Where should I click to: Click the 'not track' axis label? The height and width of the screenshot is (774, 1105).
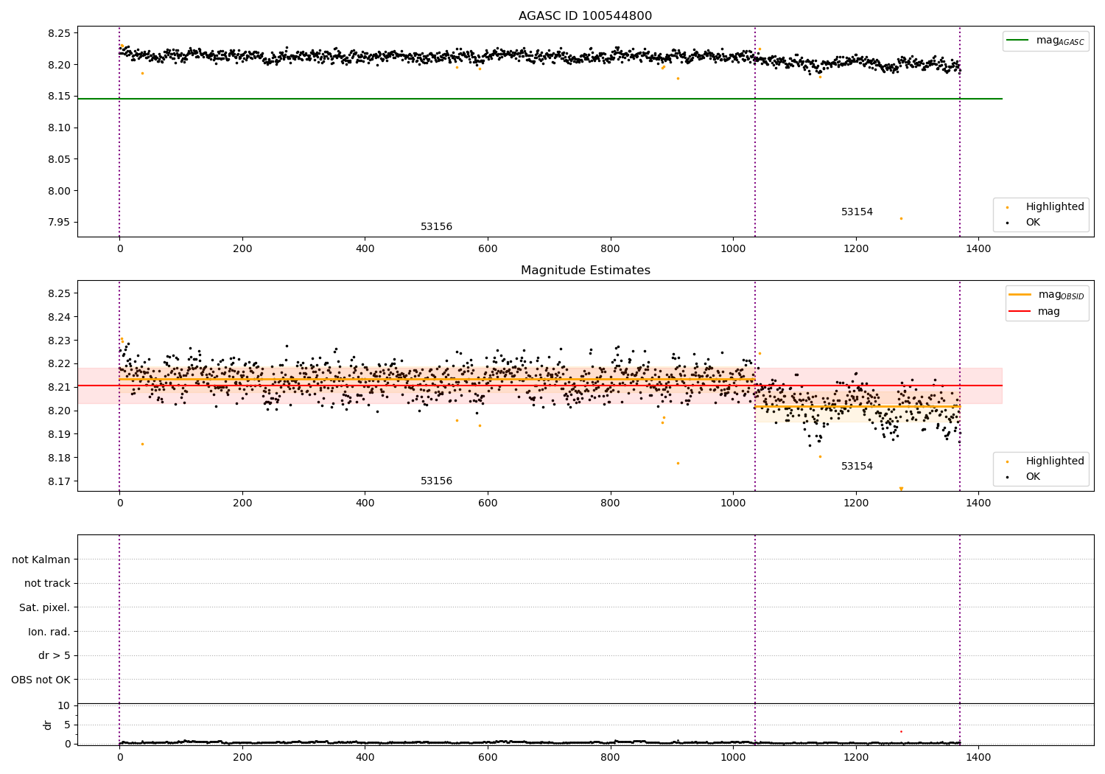tap(47, 584)
